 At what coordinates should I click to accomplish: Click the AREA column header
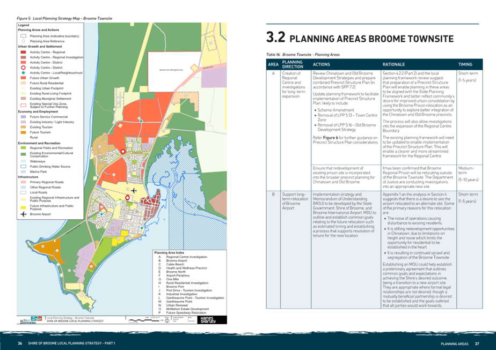tap(273, 64)
